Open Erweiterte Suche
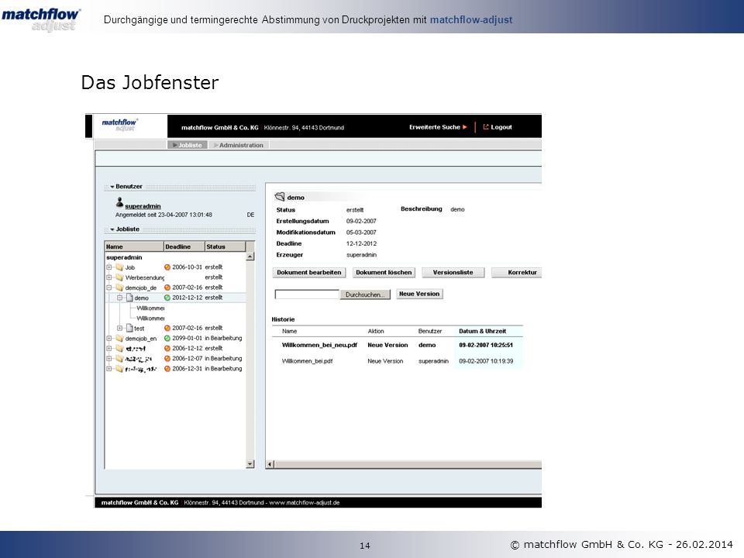Screen dimensions: 744x558 coord(435,127)
